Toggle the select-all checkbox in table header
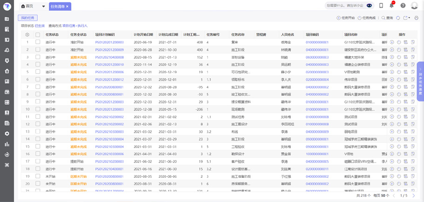The image size is (424, 202). tap(38, 35)
